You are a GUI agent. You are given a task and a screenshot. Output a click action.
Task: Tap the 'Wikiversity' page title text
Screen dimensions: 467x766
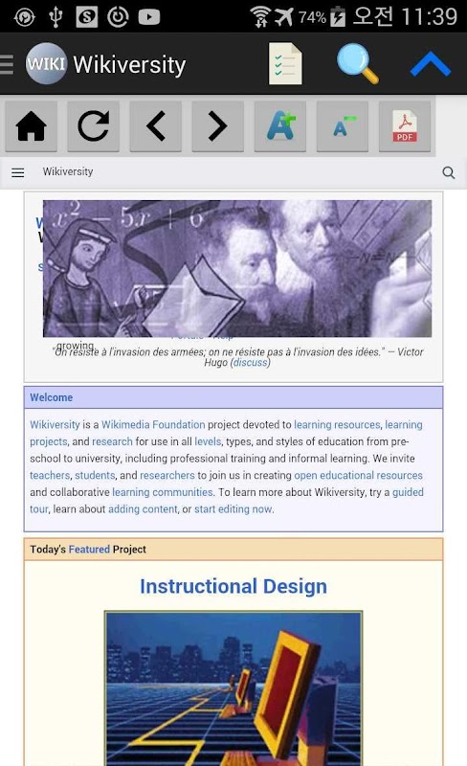point(67,172)
